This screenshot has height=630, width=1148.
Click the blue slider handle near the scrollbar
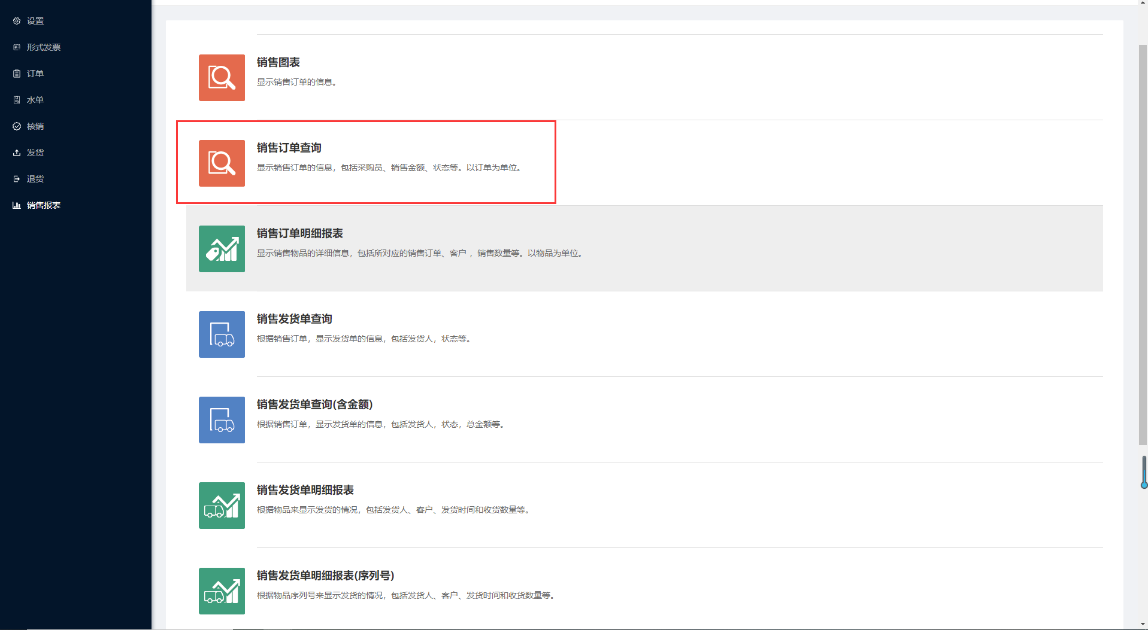click(1144, 485)
